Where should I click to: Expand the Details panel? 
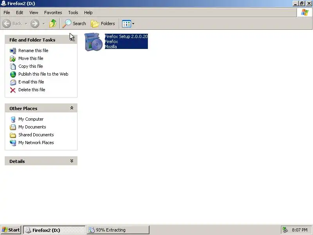pyautogui.click(x=72, y=161)
